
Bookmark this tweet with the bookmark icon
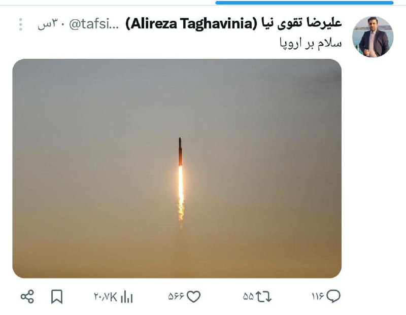point(57,297)
